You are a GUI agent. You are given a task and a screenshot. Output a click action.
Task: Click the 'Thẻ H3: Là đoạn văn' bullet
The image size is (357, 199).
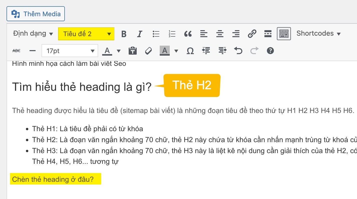point(195,151)
